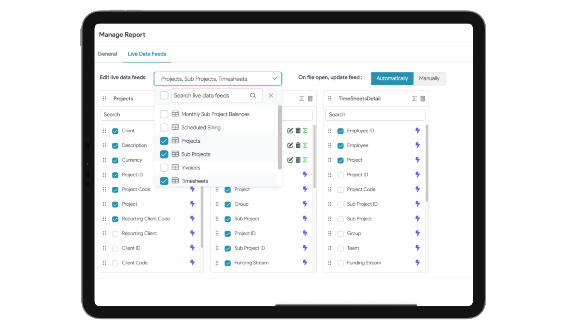This screenshot has height=330, width=567.
Task: Check the Invoices feed checkbox
Action: pyautogui.click(x=164, y=168)
